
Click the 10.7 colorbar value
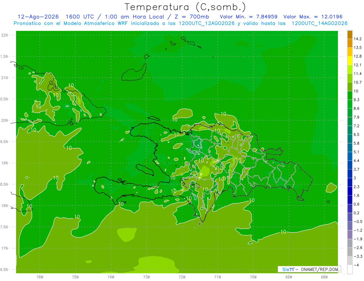(x=358, y=82)
